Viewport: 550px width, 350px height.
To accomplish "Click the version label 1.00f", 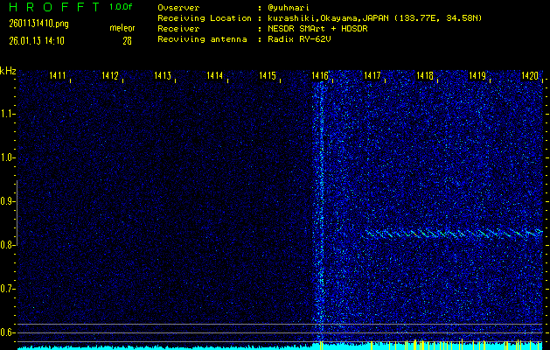I will point(121,7).
